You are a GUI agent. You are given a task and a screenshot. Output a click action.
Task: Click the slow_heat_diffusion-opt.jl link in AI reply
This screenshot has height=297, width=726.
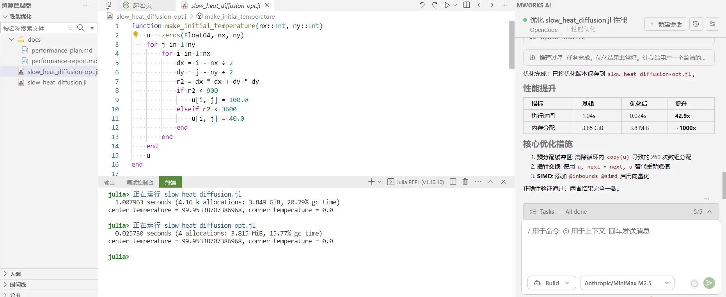pyautogui.click(x=649, y=74)
